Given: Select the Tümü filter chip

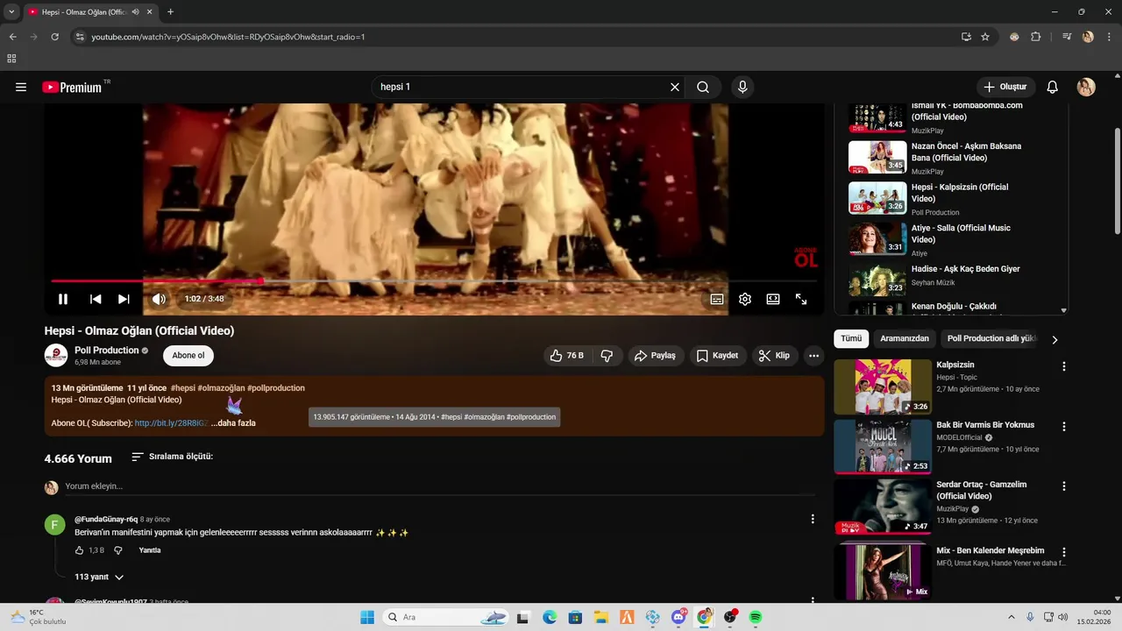Looking at the screenshot, I should pyautogui.click(x=851, y=338).
